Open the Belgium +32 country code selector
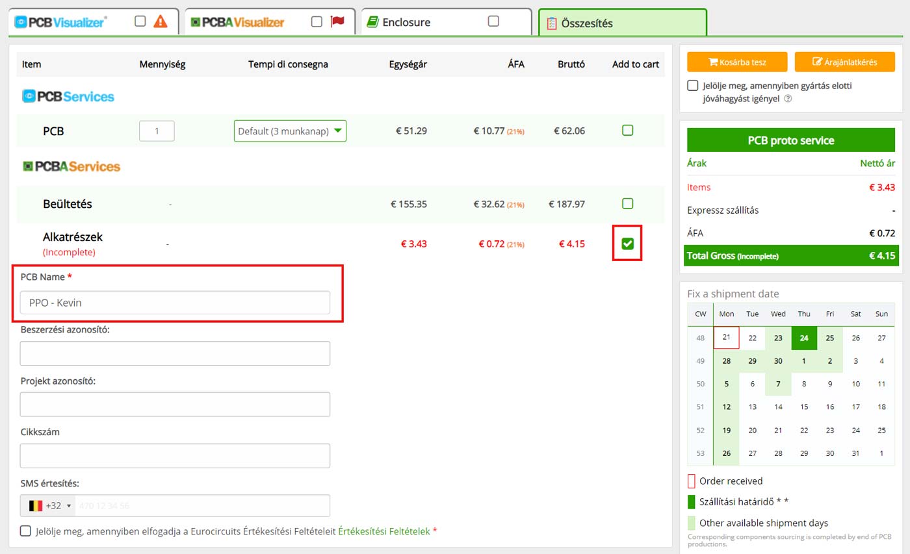 click(x=49, y=505)
